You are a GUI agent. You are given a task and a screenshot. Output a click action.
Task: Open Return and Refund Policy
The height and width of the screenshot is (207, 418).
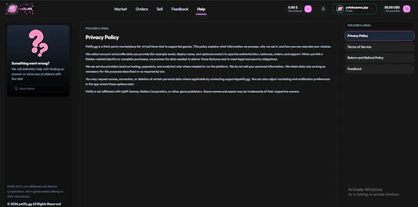[x=379, y=58]
